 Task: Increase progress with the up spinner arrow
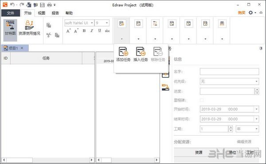(x=257, y=90)
